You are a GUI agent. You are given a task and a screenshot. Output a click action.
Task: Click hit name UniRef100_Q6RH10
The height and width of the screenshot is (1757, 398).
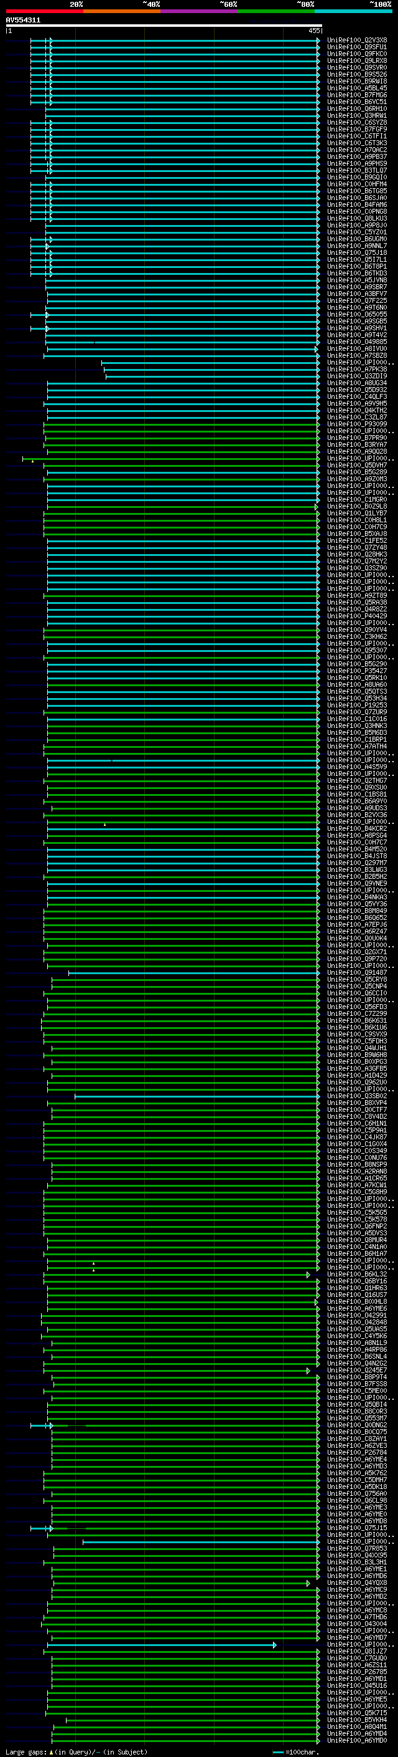(357, 109)
